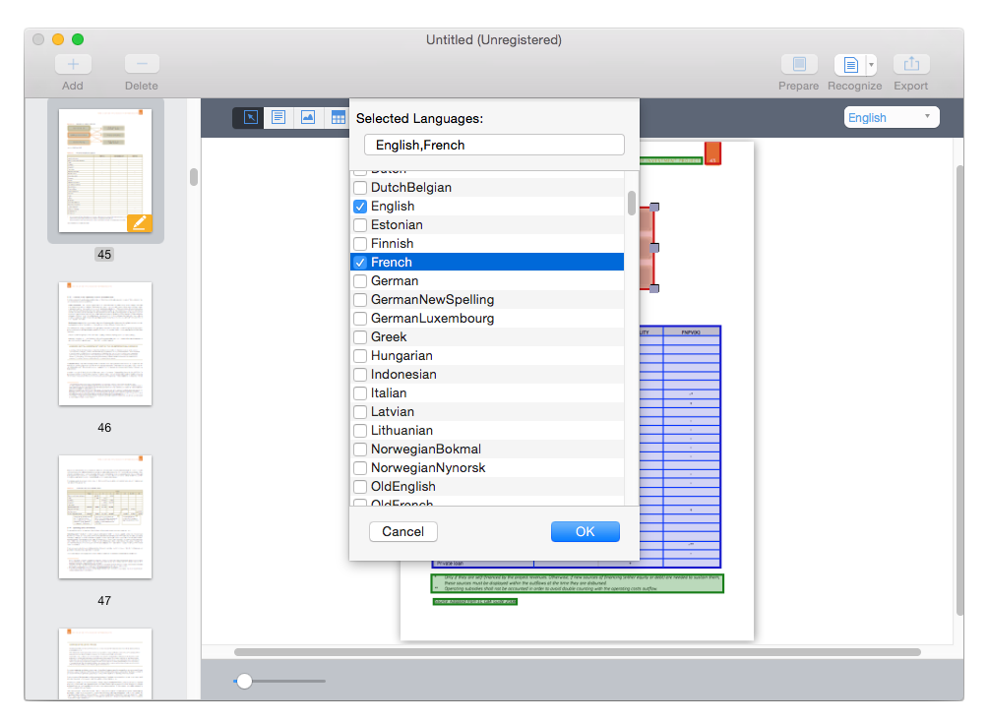Click the Cancel button

point(403,531)
